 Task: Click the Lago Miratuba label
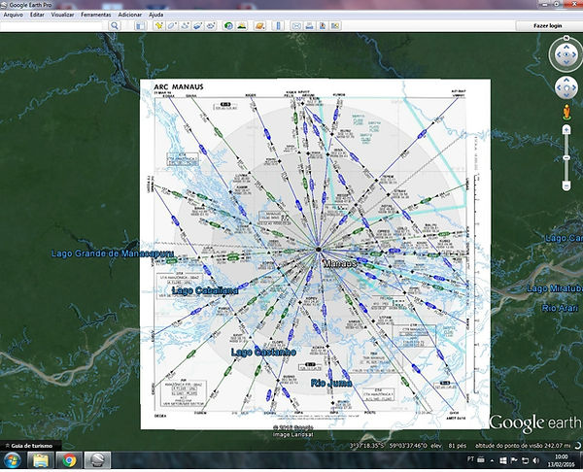[x=555, y=288]
